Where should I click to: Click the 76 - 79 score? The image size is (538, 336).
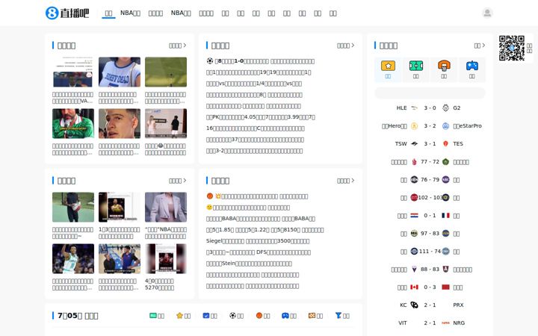(x=430, y=180)
